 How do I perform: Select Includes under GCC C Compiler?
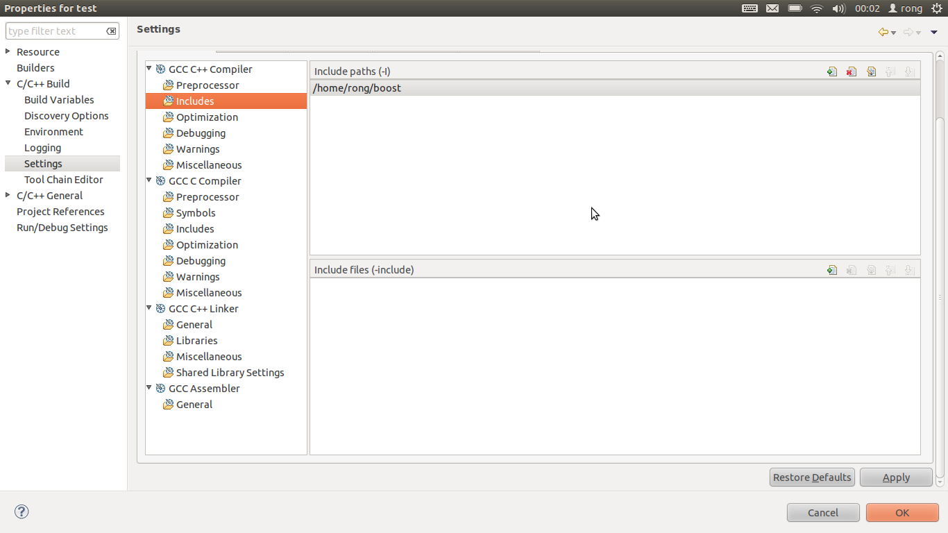tap(195, 229)
